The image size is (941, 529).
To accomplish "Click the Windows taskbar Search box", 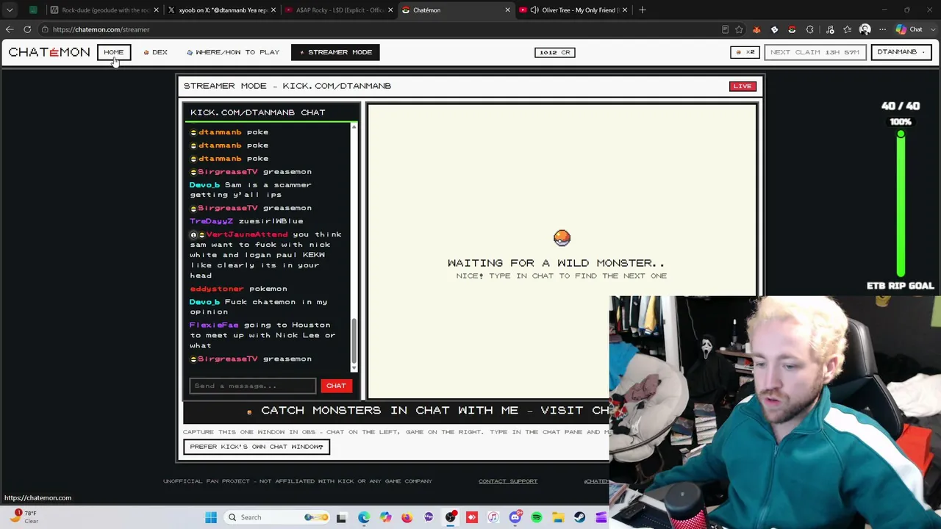I will [x=276, y=517].
